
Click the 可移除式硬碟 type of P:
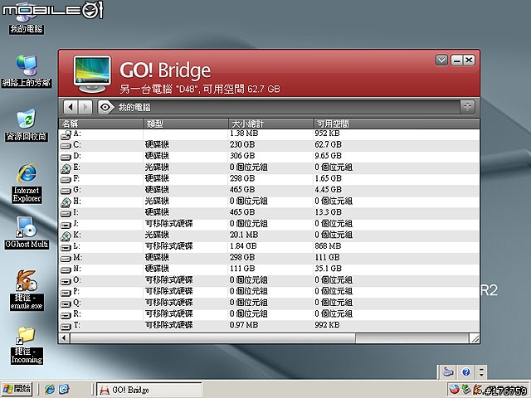click(169, 291)
